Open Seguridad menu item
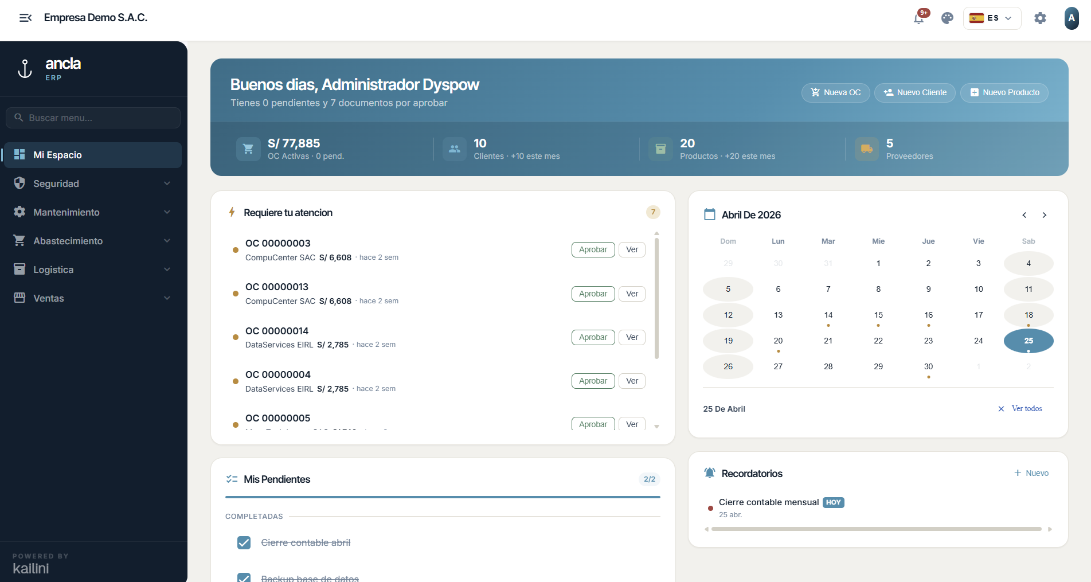This screenshot has width=1091, height=582. tap(93, 183)
